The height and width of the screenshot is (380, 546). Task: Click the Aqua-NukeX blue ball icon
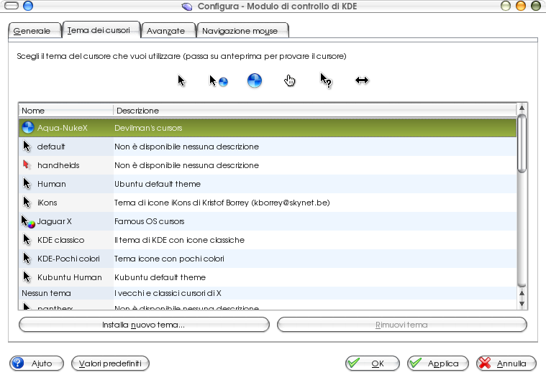(x=28, y=128)
